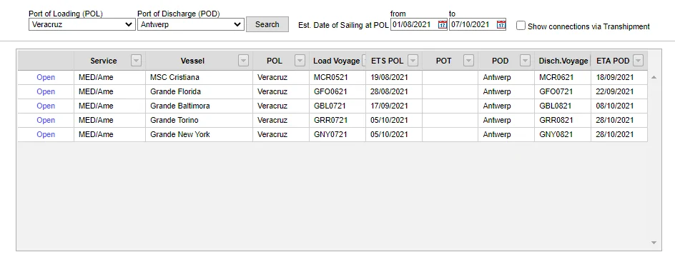Select load voyage MCR0521 cell

pos(337,78)
